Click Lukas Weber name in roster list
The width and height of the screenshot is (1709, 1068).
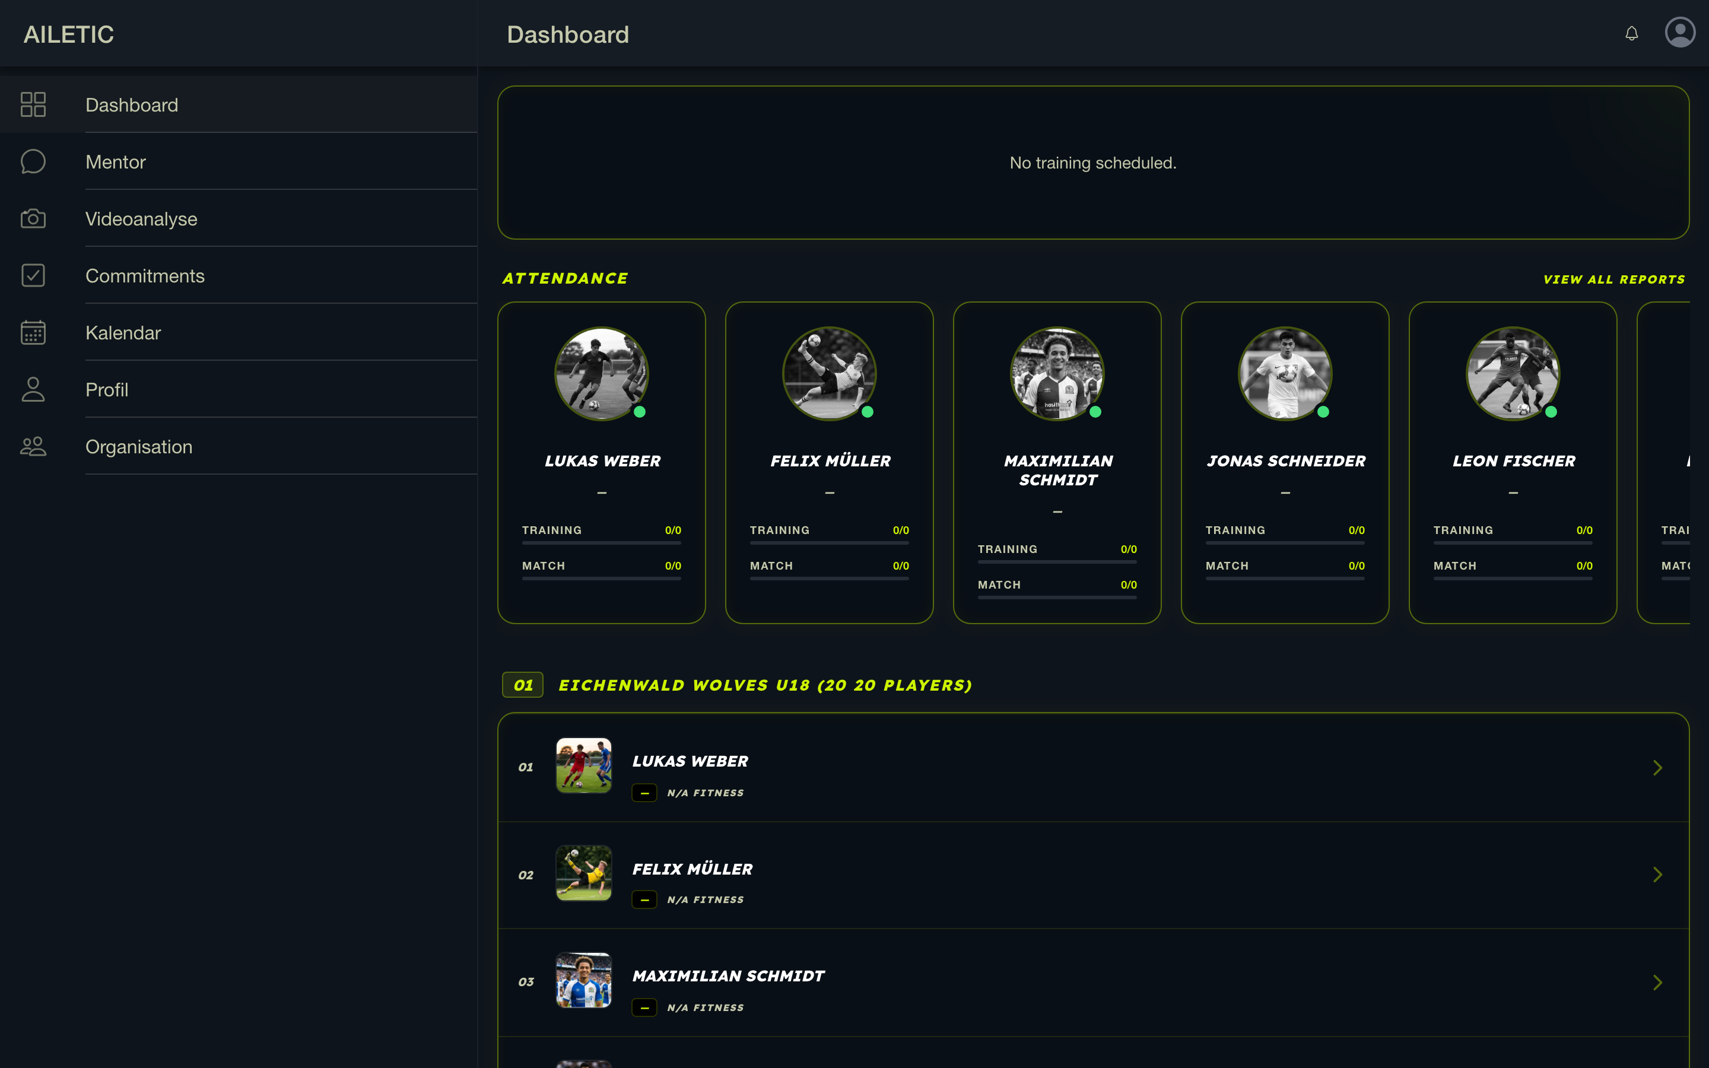(690, 761)
